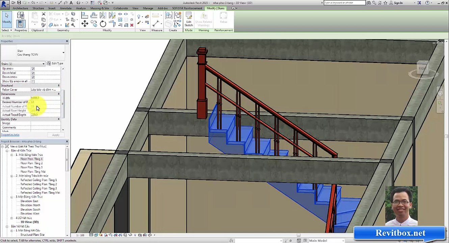
Task: Open the SOFiSTiK Reinforcement tab
Action: [187, 8]
